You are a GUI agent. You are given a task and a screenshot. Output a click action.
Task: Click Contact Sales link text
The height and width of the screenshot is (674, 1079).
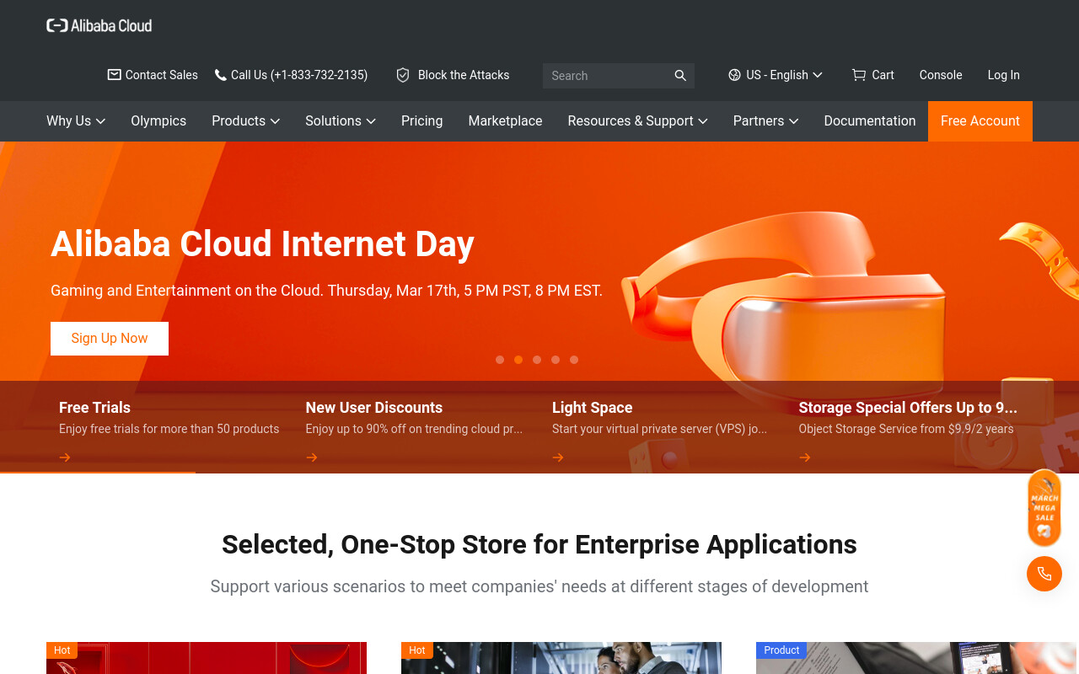click(x=162, y=75)
